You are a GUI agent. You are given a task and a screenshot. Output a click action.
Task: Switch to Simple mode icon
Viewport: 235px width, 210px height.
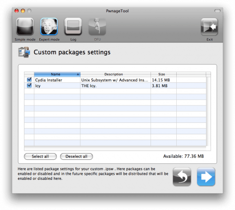[x=25, y=27]
